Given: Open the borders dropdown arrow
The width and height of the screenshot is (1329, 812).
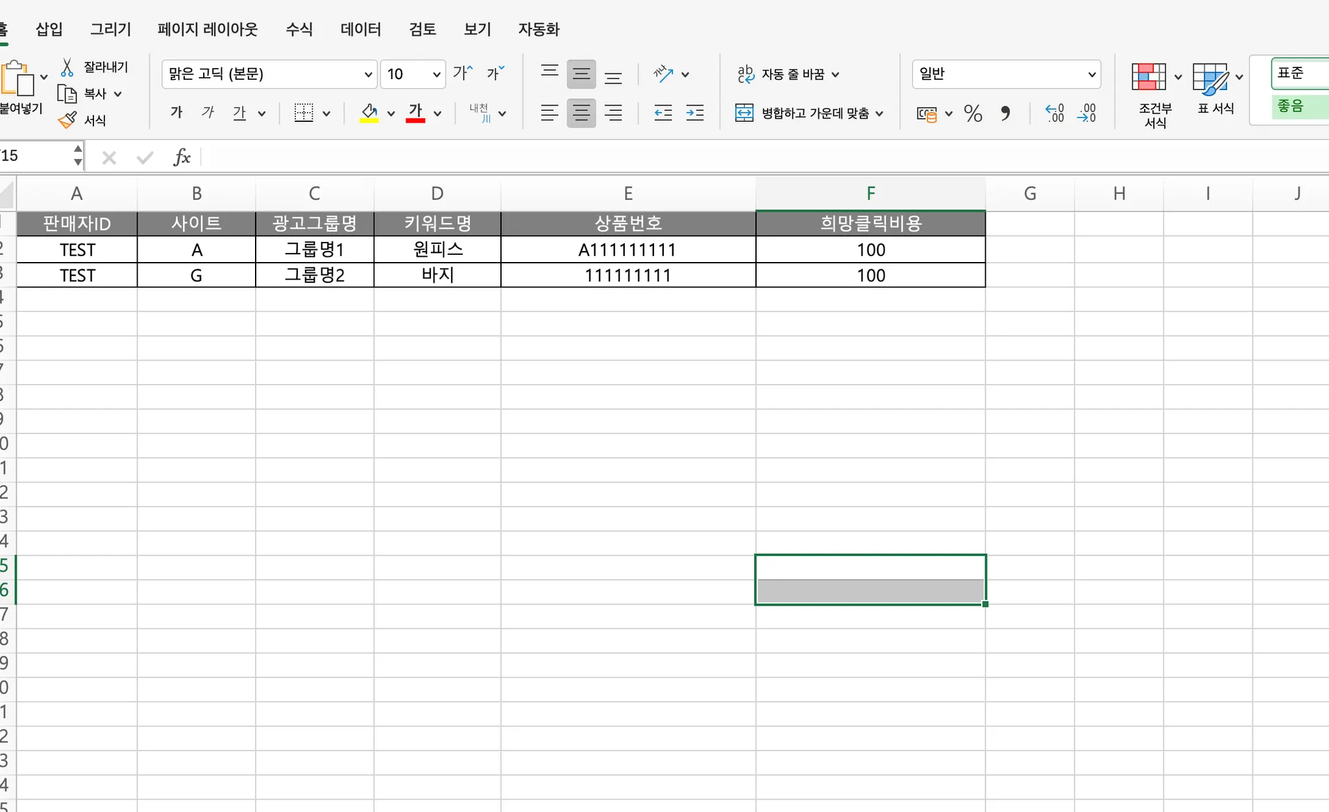Looking at the screenshot, I should [x=326, y=113].
